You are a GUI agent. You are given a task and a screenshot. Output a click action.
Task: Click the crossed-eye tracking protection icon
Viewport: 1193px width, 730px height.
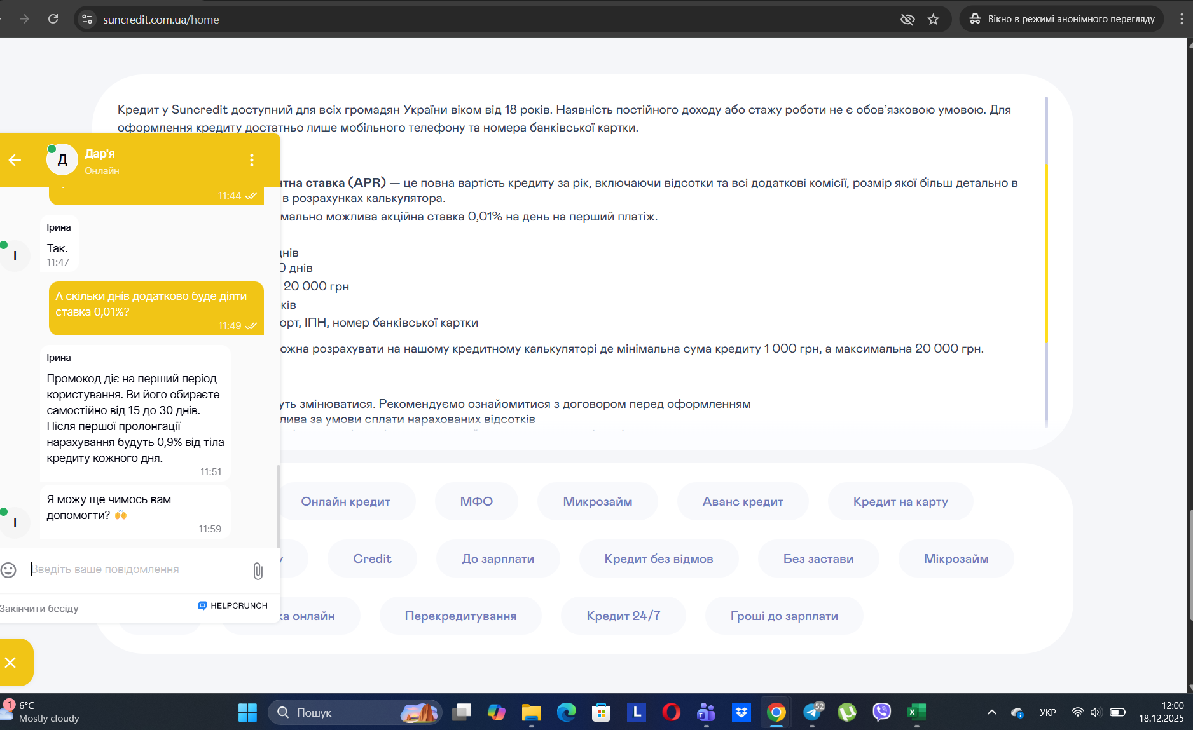[907, 19]
